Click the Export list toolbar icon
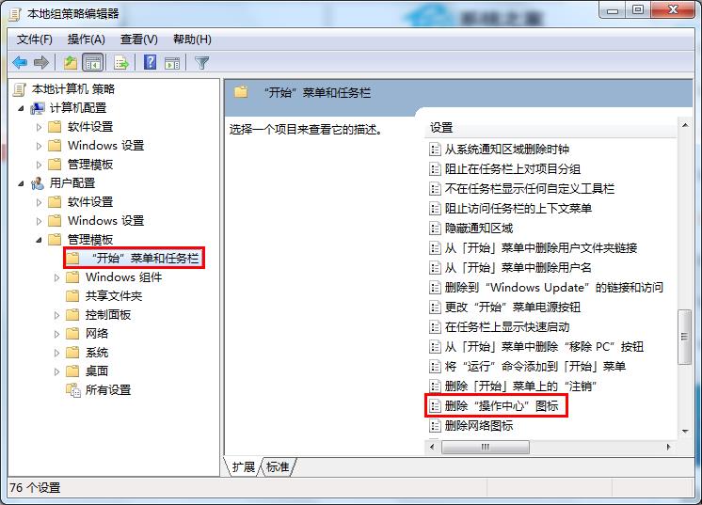This screenshot has height=505, width=702. coord(120,63)
